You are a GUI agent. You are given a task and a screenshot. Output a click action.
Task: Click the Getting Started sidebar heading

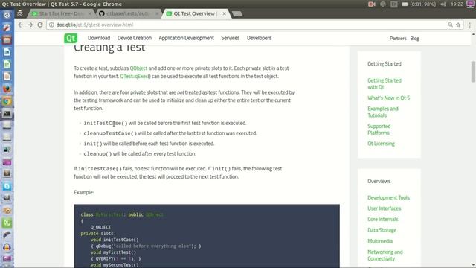tap(385, 64)
